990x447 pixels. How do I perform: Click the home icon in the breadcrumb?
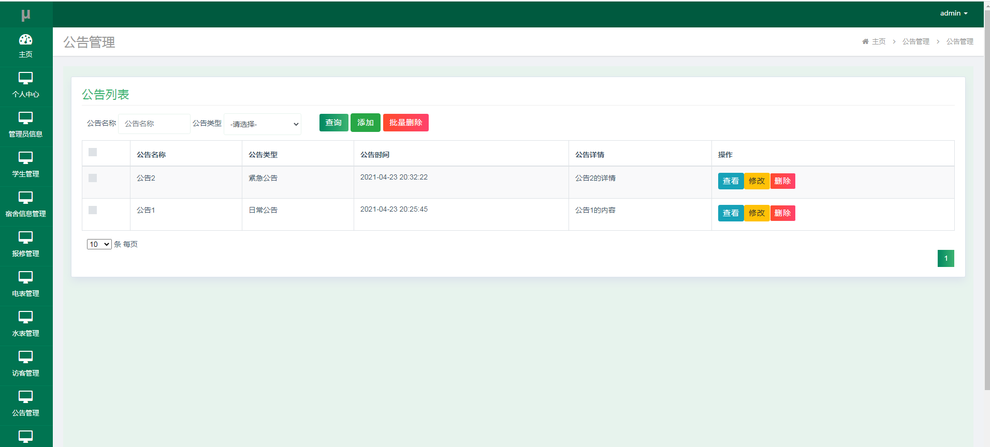865,41
